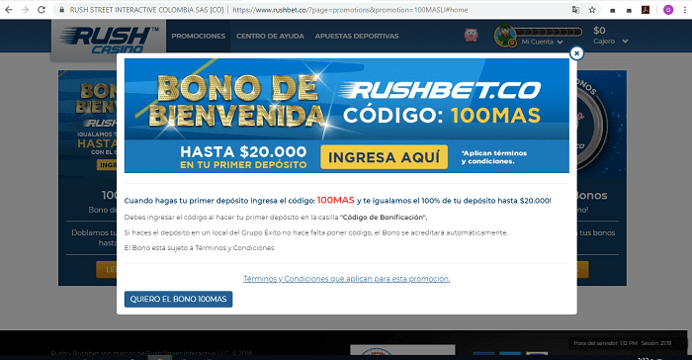Open the Chrome three-dot menu
692x360 pixels.
coord(684,10)
